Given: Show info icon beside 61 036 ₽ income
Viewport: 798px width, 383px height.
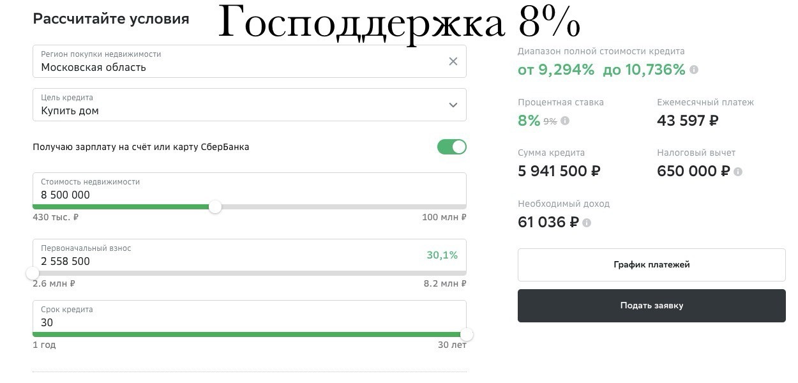Looking at the screenshot, I should 587,223.
